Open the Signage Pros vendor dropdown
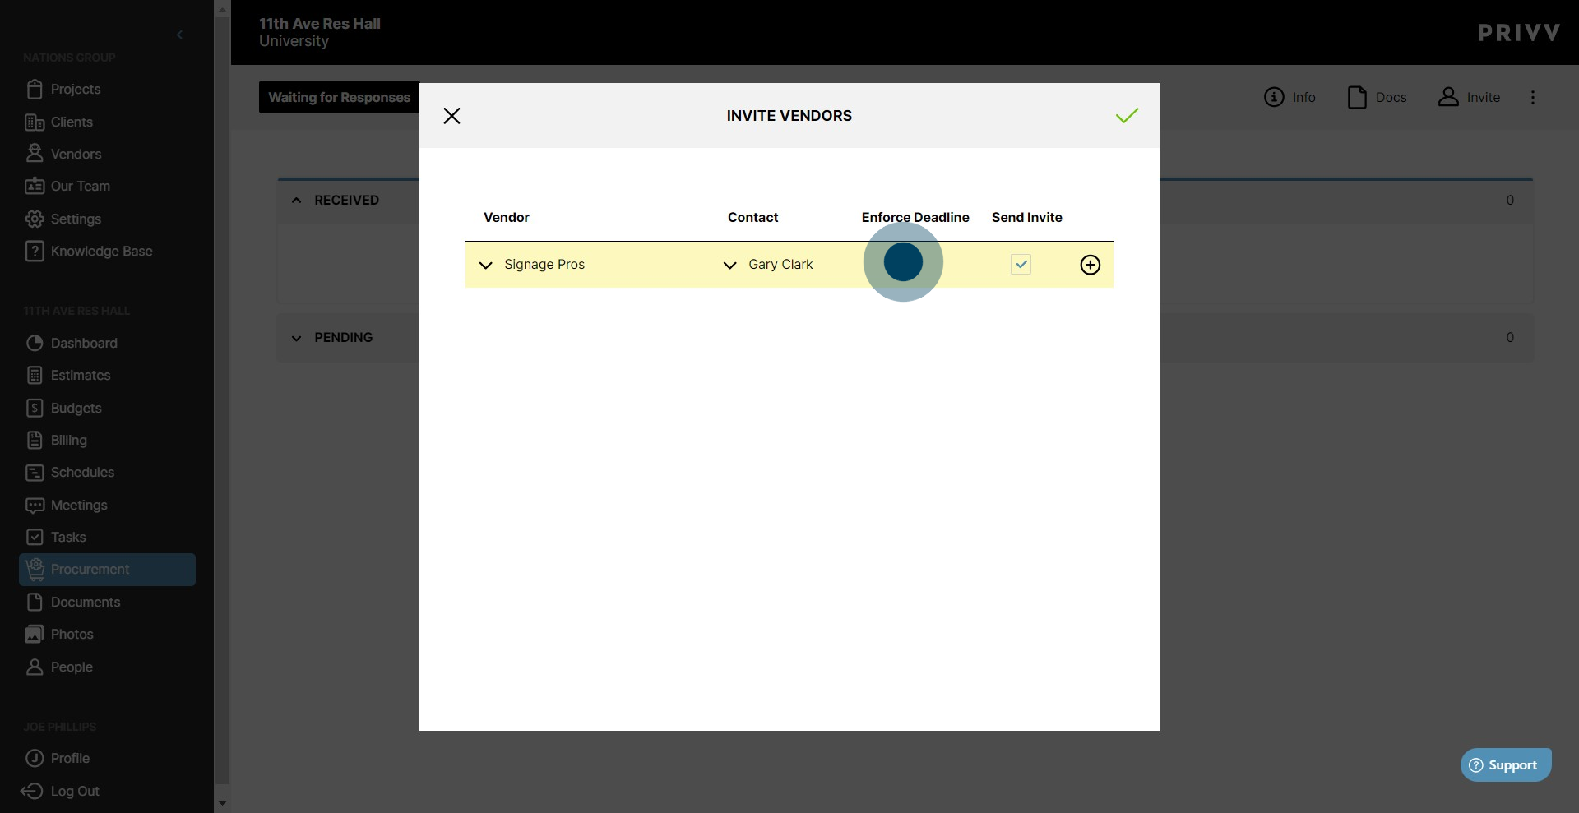This screenshot has width=1579, height=813. 486,265
